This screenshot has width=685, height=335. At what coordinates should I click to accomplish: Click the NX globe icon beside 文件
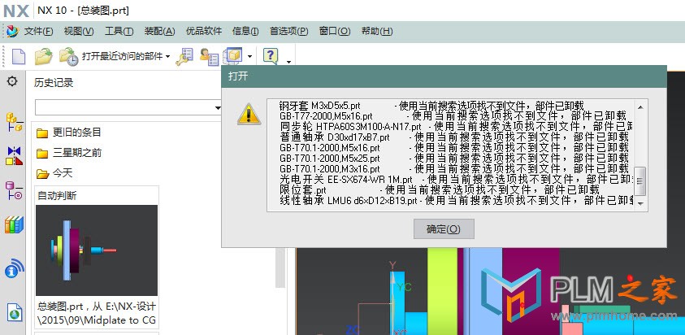pos(12,31)
